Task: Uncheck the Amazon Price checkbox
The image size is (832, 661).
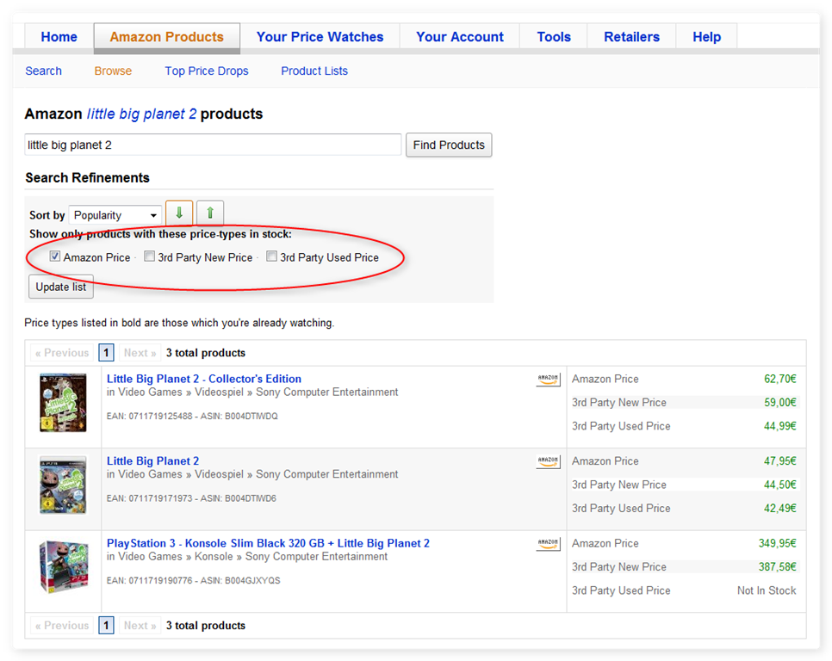Action: click(54, 256)
